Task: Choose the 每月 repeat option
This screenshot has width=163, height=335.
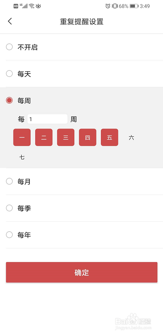Action: pos(9,182)
